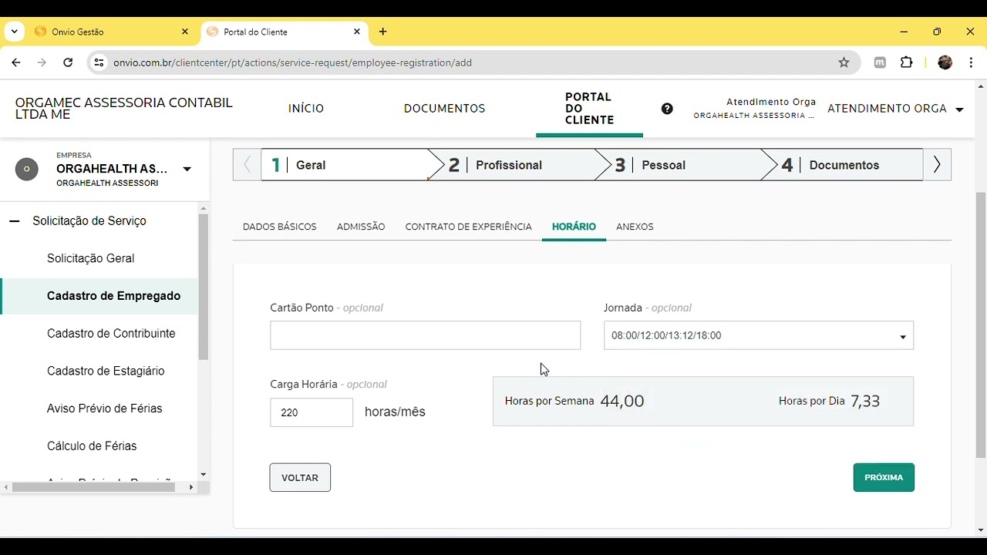Viewport: 987px width, 555px height.
Task: Select Cadastro de Empregado in the sidebar
Action: click(113, 296)
